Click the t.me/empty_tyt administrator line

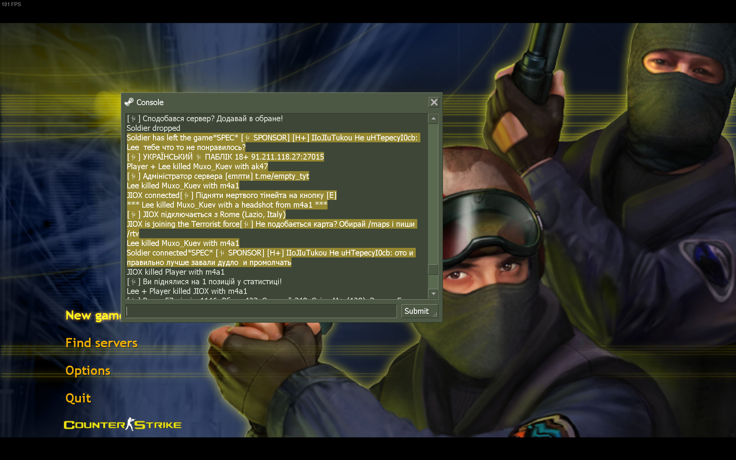pos(218,176)
